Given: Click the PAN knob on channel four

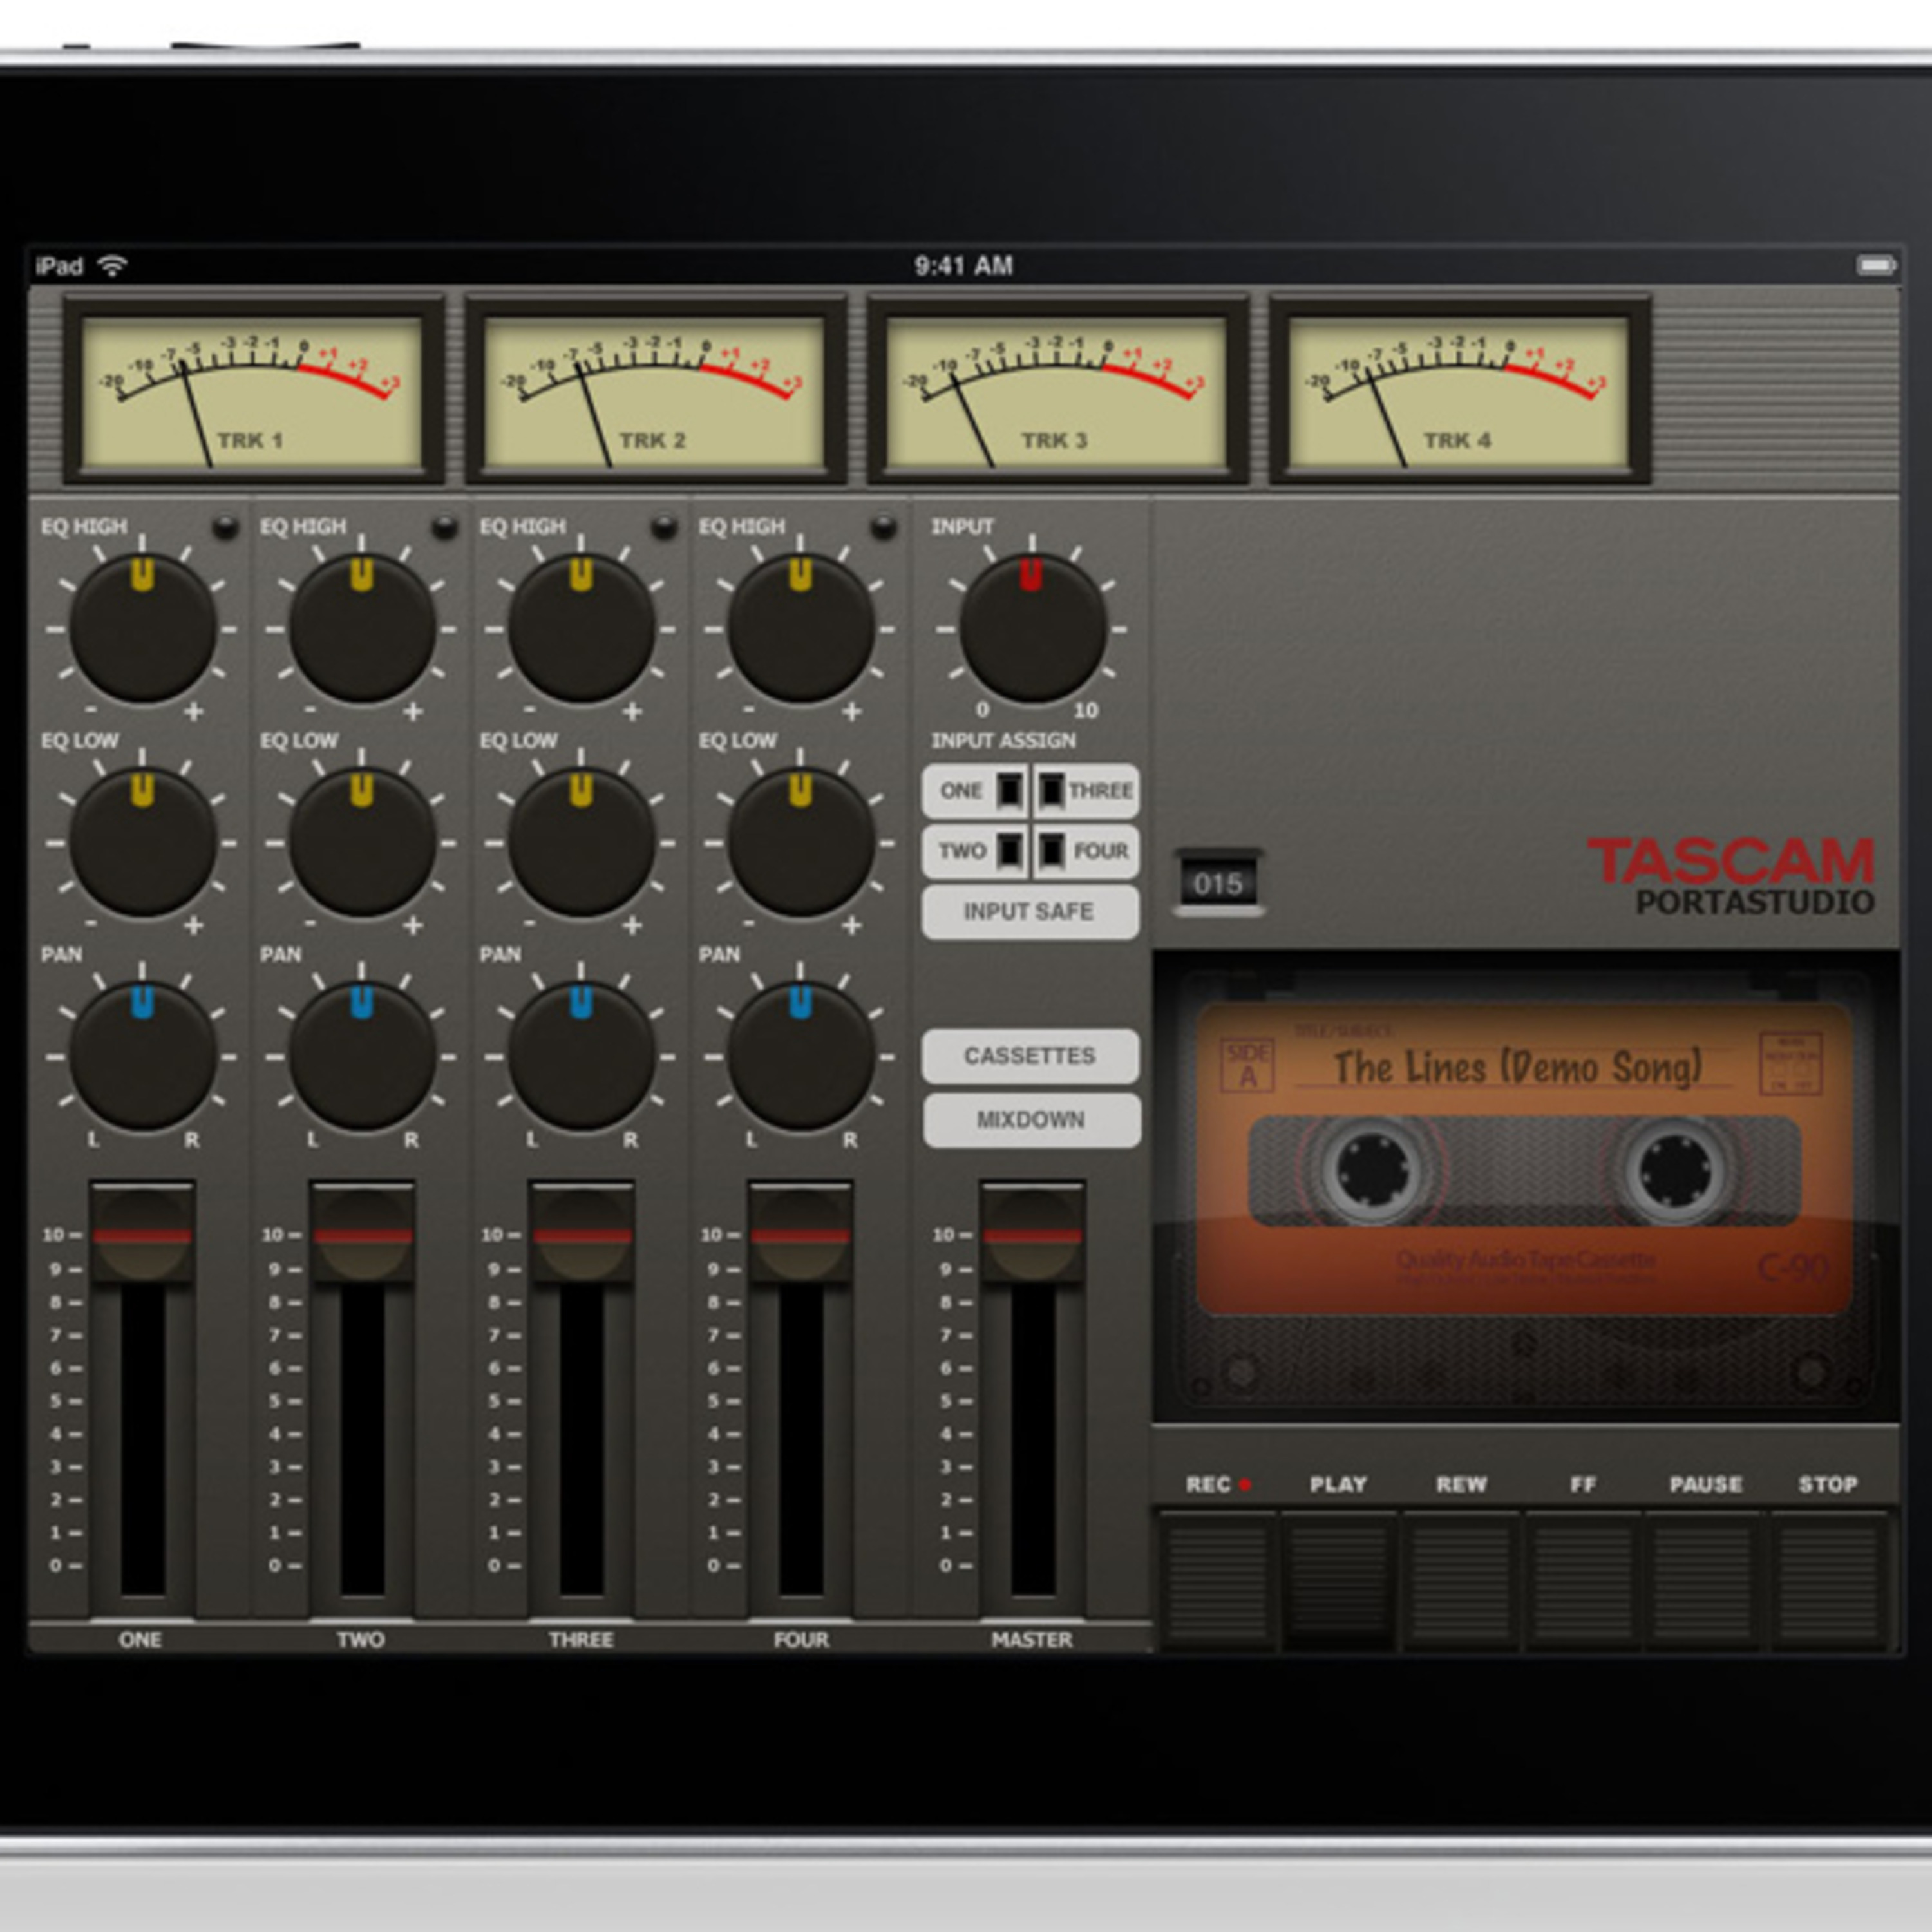Looking at the screenshot, I should click(800, 1056).
